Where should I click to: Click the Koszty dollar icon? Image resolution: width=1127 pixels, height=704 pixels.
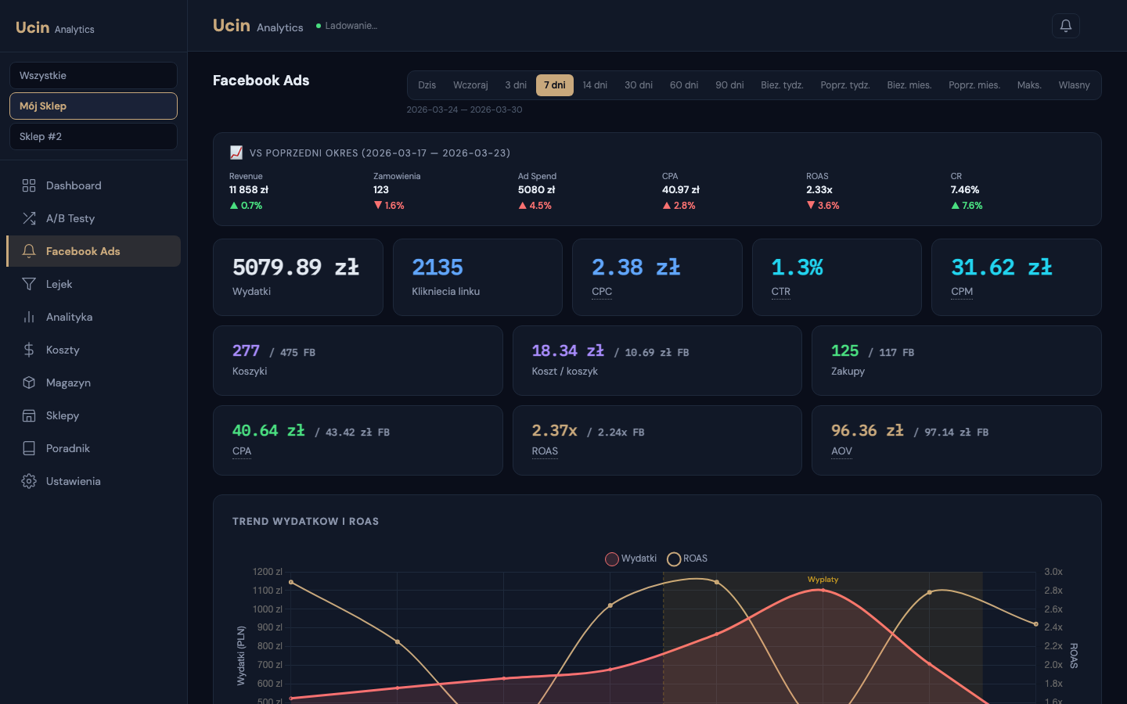tap(29, 350)
